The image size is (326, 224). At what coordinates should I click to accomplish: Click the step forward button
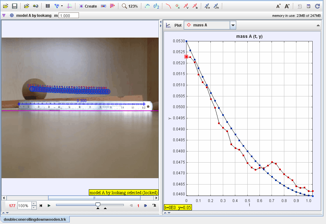tap(145, 206)
